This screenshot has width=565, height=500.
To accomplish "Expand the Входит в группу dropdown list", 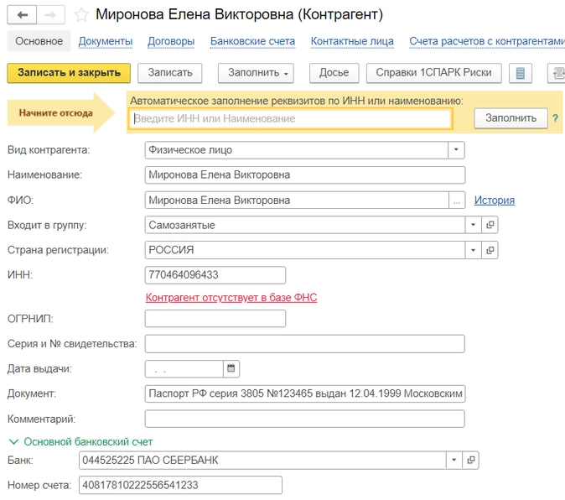I will point(473,225).
